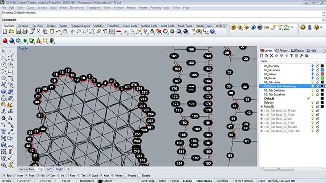Image resolution: width=326 pixels, height=183 pixels.
Task: Save the model with the floppy disk icon
Action: click(x=18, y=31)
